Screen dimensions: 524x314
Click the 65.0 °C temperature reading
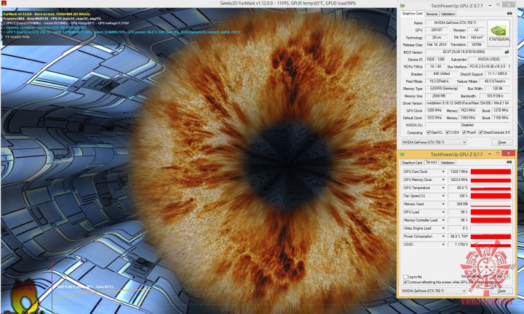pyautogui.click(x=458, y=188)
